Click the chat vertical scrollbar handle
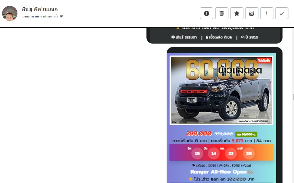This screenshot has height=183, width=294. click(x=293, y=97)
